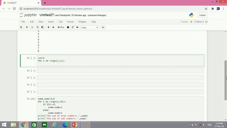Click the pencil edit-mode indicator icon
The width and height of the screenshot is (227, 128).
pyautogui.click(x=192, y=22)
